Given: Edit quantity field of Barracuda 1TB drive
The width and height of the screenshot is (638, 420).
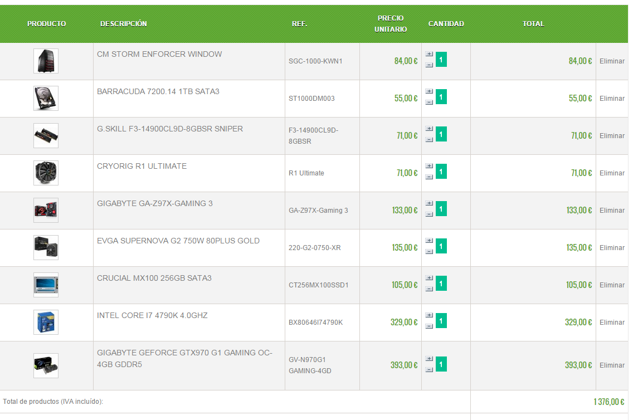Looking at the screenshot, I should 441,97.
